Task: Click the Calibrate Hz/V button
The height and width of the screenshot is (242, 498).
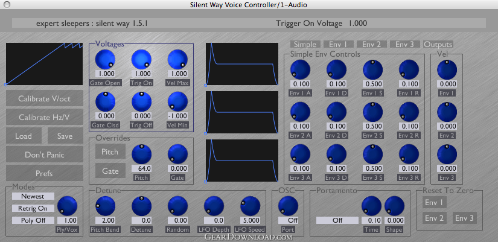Action: 45,118
